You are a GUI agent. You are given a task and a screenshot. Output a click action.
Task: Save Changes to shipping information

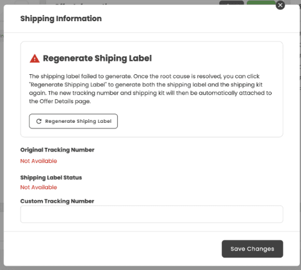(x=252, y=249)
